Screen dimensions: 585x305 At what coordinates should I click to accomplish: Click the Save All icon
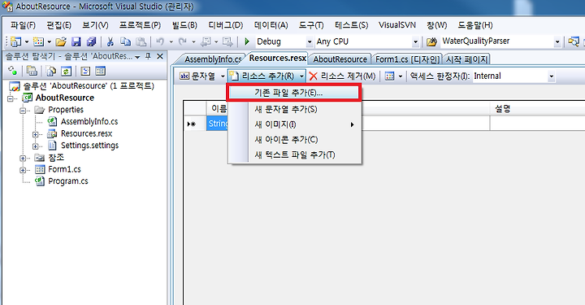click(91, 41)
